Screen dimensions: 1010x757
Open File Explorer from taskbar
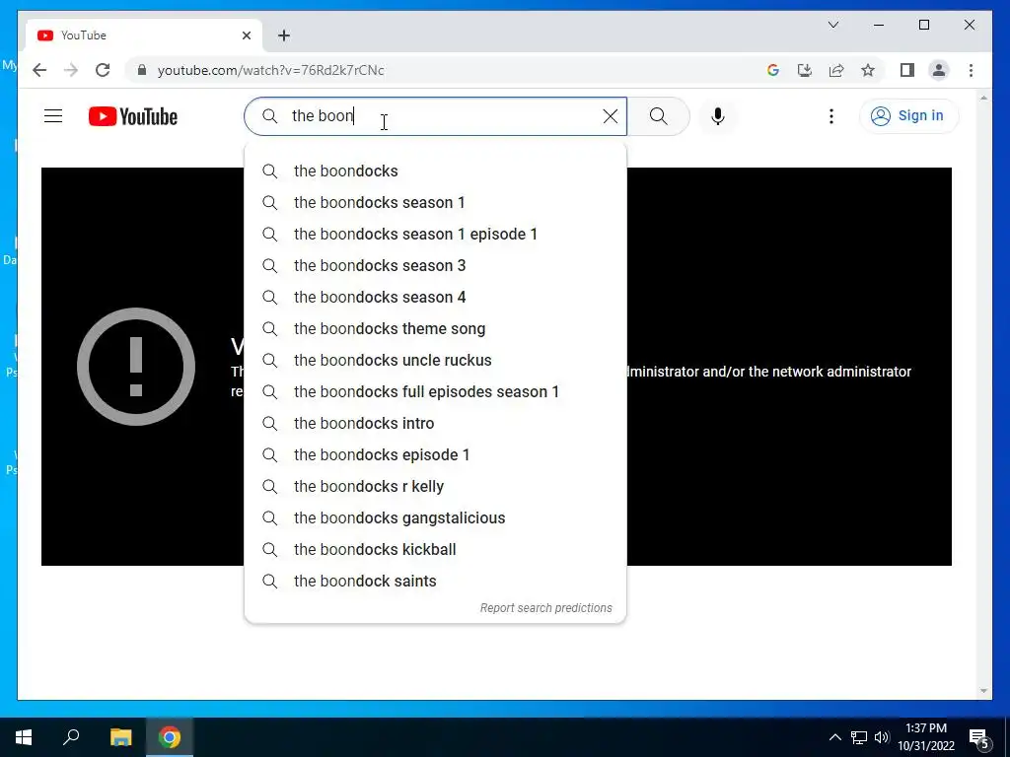tap(120, 737)
